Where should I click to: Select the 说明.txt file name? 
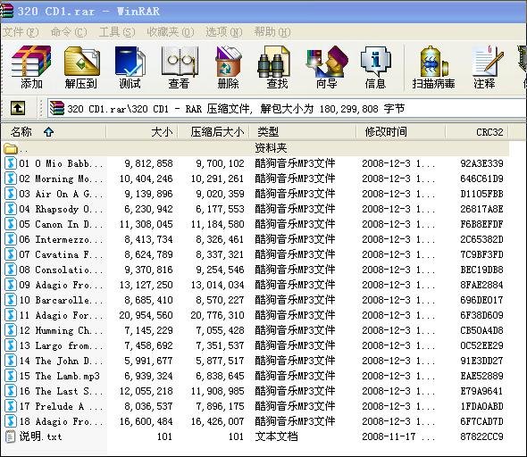tap(40, 436)
